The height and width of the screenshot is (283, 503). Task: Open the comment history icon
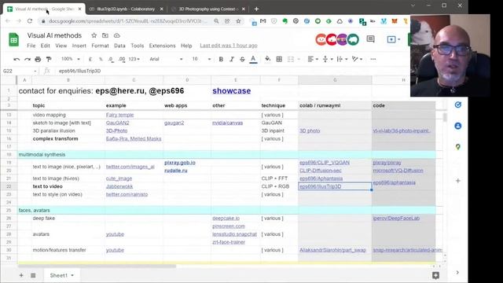point(370,39)
